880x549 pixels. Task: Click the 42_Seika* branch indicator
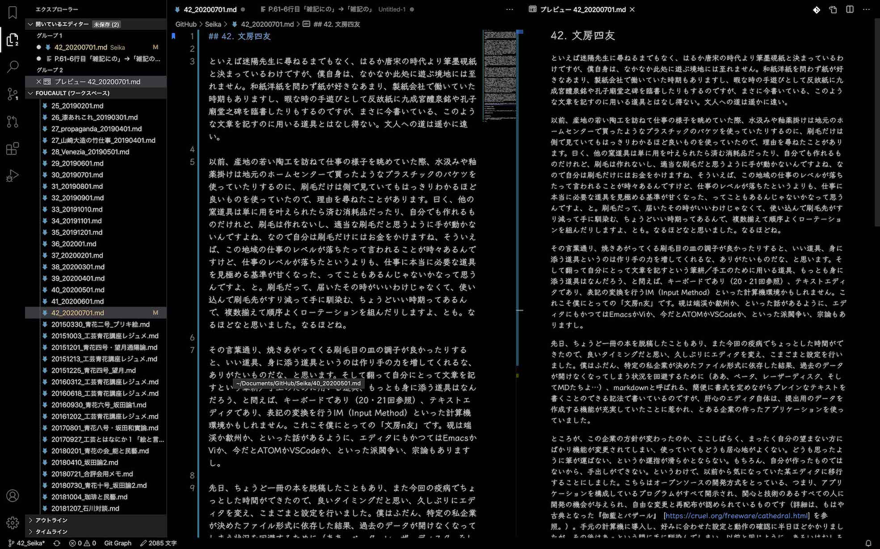[27, 543]
